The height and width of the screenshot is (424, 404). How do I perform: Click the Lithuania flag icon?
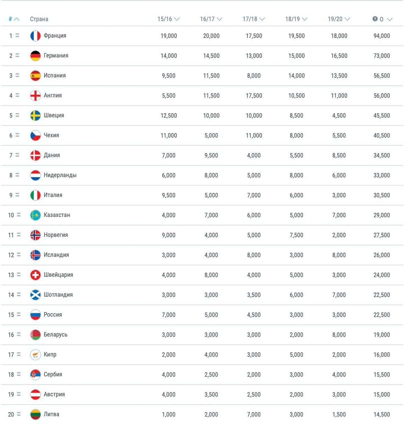click(x=35, y=414)
